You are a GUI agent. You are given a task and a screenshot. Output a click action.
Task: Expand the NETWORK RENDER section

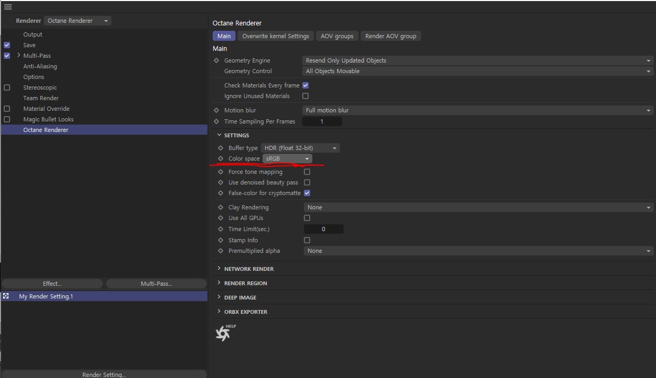coord(219,269)
